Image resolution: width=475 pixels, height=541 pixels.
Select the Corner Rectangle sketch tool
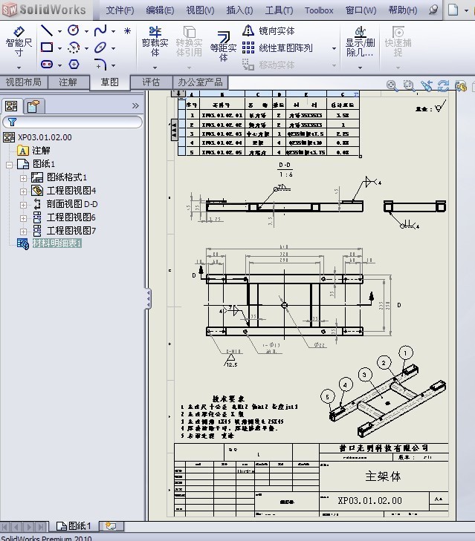point(47,47)
